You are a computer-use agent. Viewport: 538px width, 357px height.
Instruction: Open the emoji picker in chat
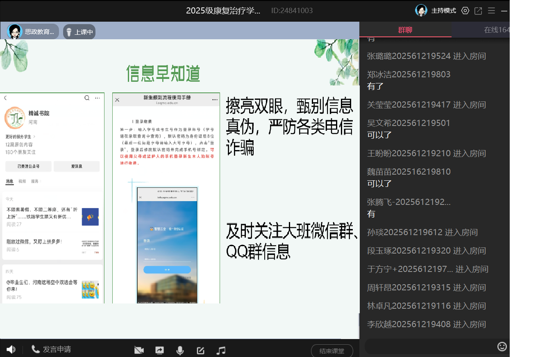coord(502,347)
